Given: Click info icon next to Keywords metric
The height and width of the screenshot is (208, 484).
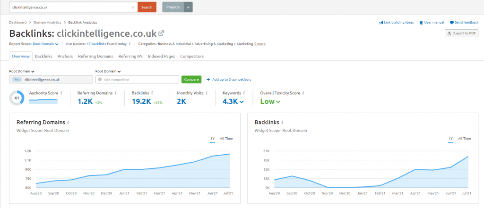Looking at the screenshot, I should click(244, 93).
